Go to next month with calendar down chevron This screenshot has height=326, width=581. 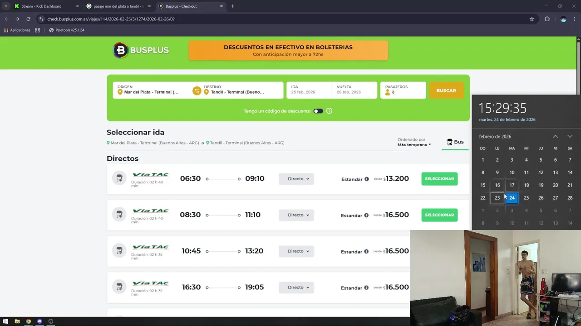(570, 136)
